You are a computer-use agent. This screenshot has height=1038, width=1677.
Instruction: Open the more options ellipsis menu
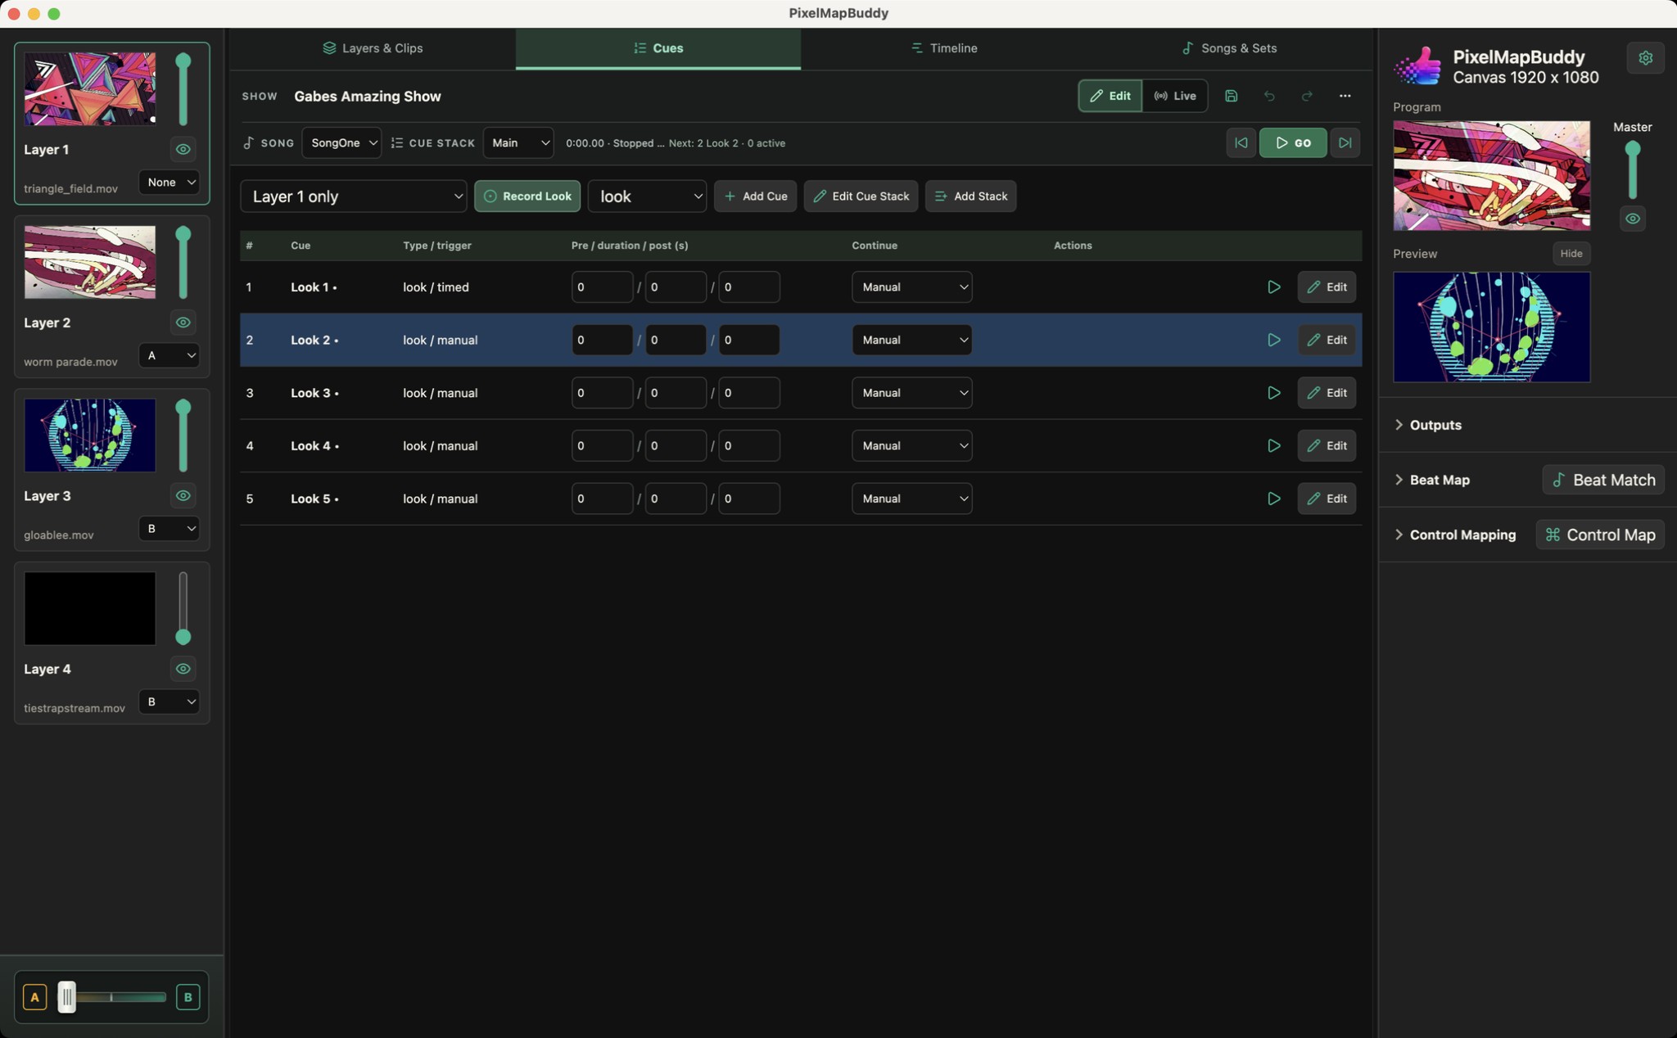pyautogui.click(x=1345, y=96)
